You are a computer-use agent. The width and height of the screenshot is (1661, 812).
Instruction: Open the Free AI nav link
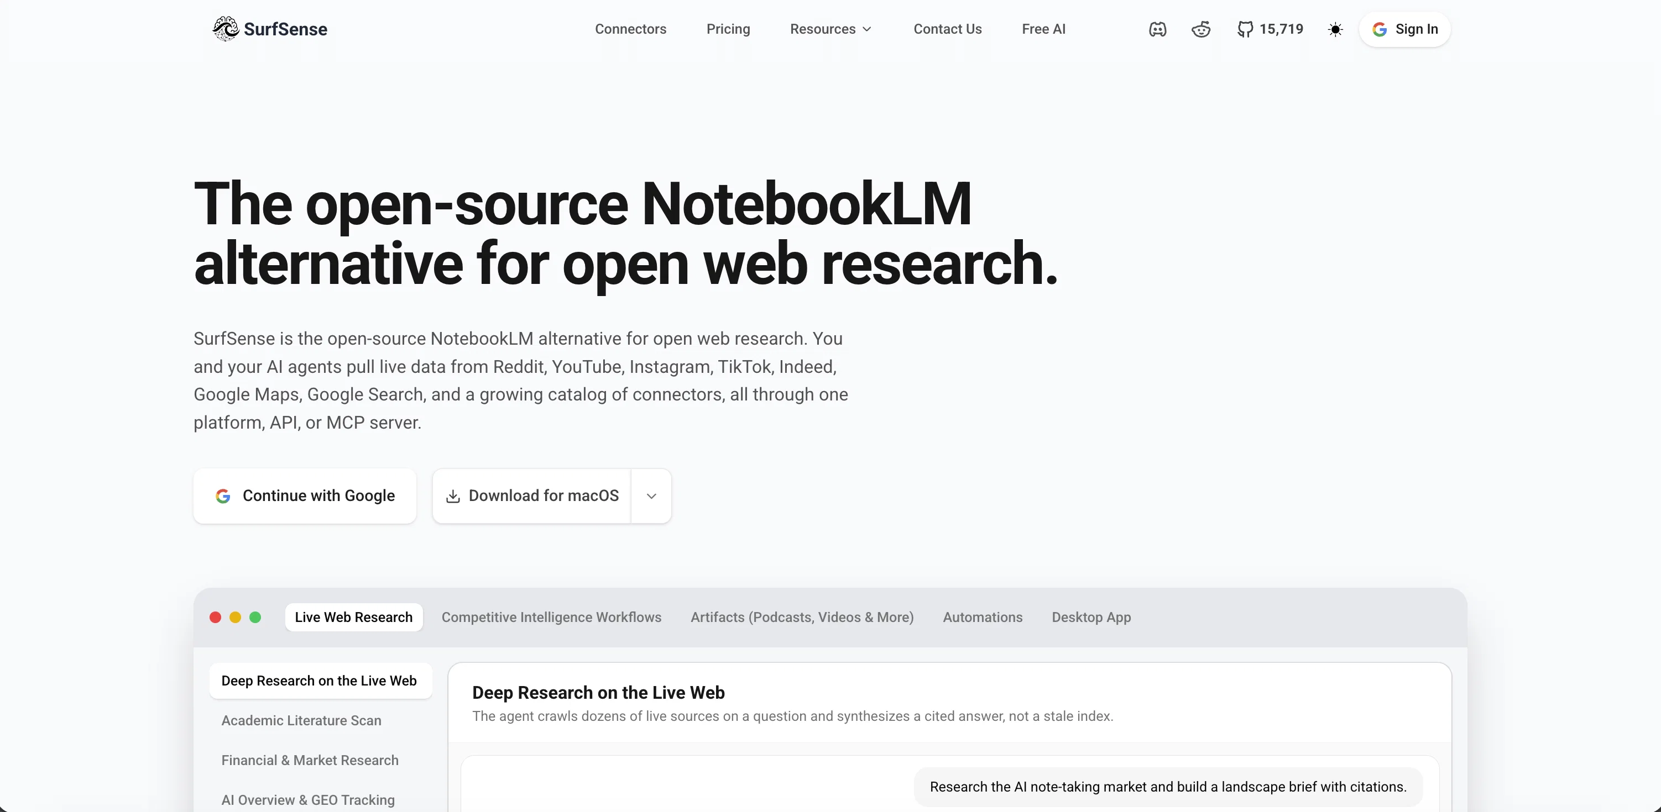[x=1043, y=29]
